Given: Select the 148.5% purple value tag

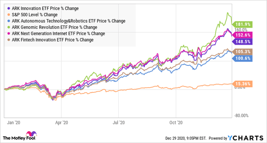Looking at the screenshot, I should click(x=242, y=41).
